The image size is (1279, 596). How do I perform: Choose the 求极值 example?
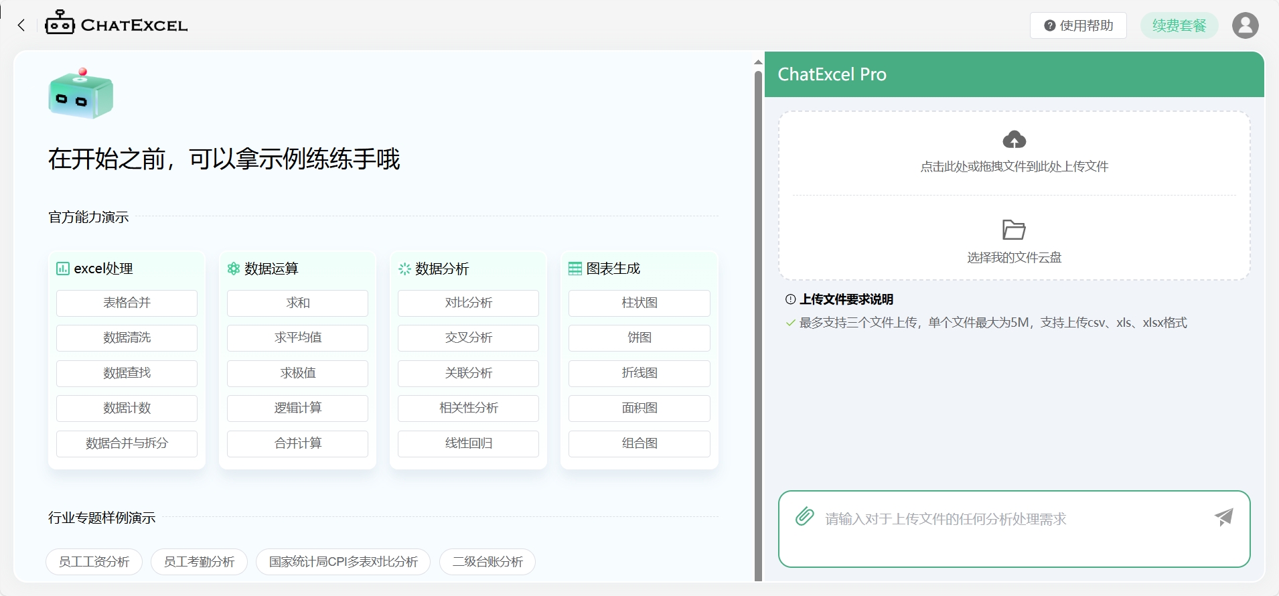point(297,373)
